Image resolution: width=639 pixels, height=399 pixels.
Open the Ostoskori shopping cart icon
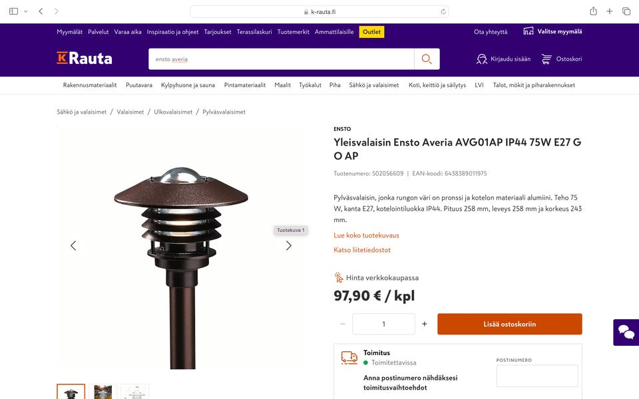click(546, 59)
